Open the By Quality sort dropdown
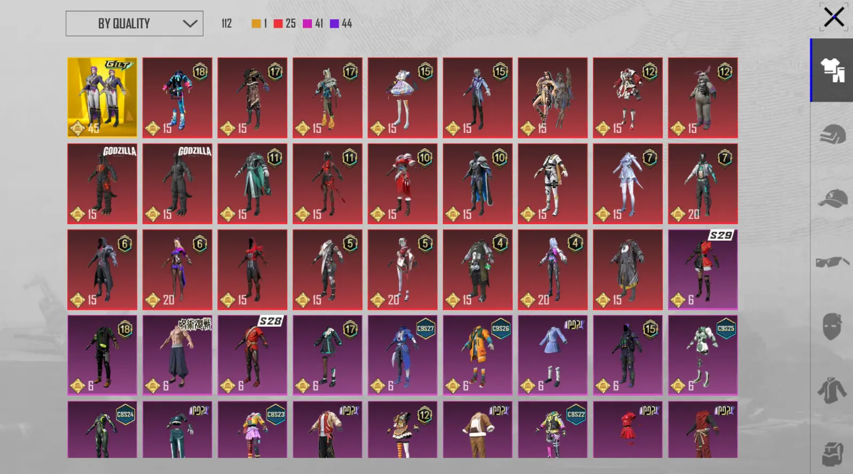 [x=135, y=23]
